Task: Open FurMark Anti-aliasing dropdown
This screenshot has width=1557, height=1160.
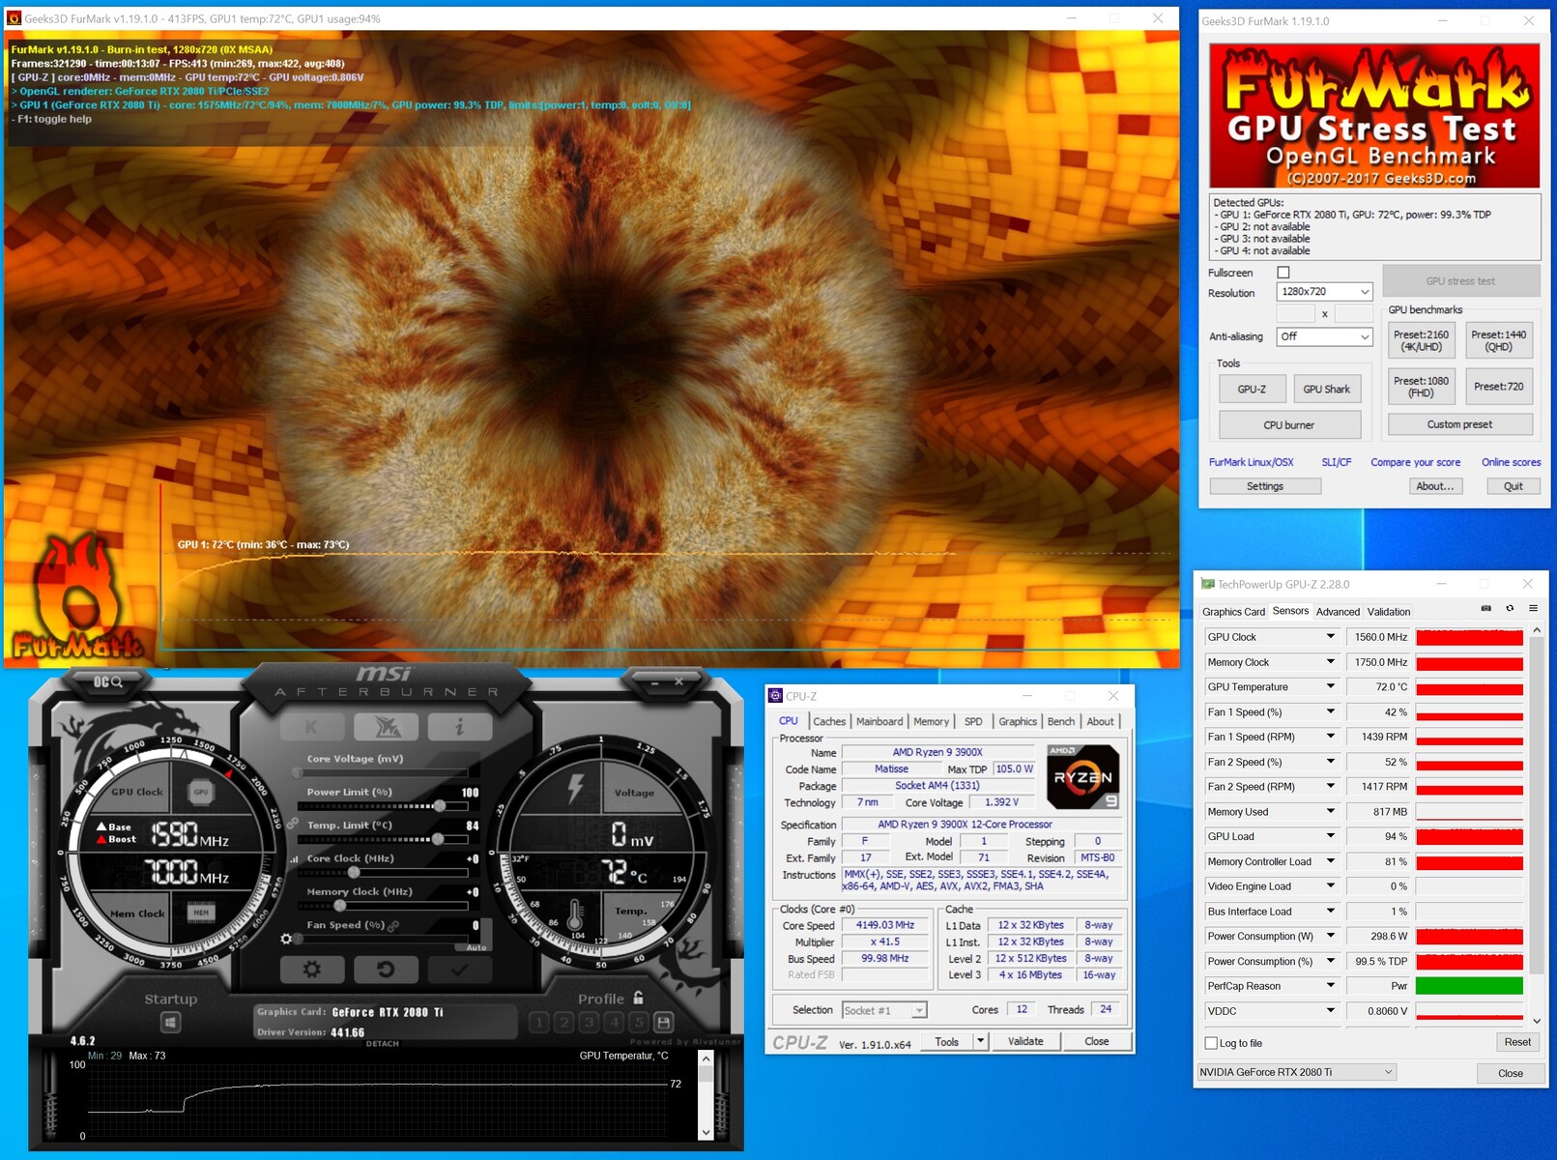Action: click(1324, 336)
